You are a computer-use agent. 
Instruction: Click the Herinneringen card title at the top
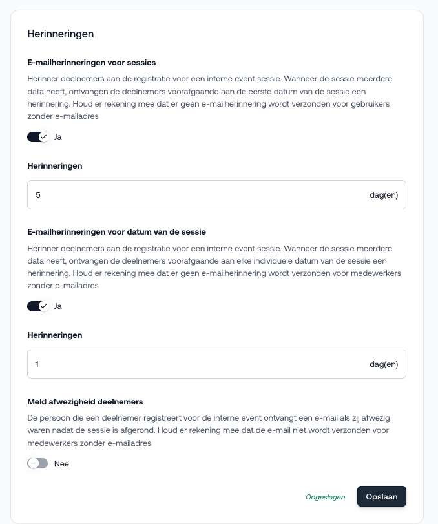pos(61,34)
